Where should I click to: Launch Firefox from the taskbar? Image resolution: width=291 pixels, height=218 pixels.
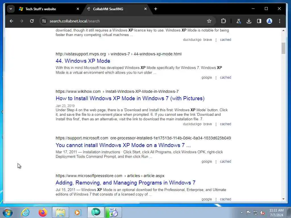tap(43, 212)
